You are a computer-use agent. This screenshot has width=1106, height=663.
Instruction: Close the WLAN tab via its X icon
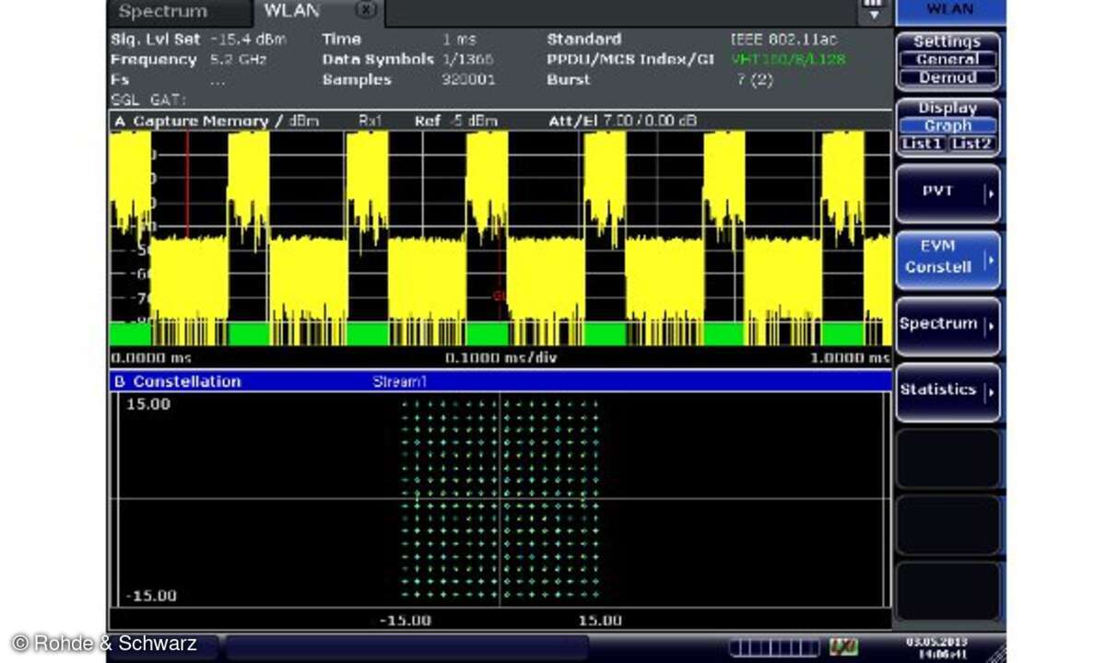(x=367, y=11)
